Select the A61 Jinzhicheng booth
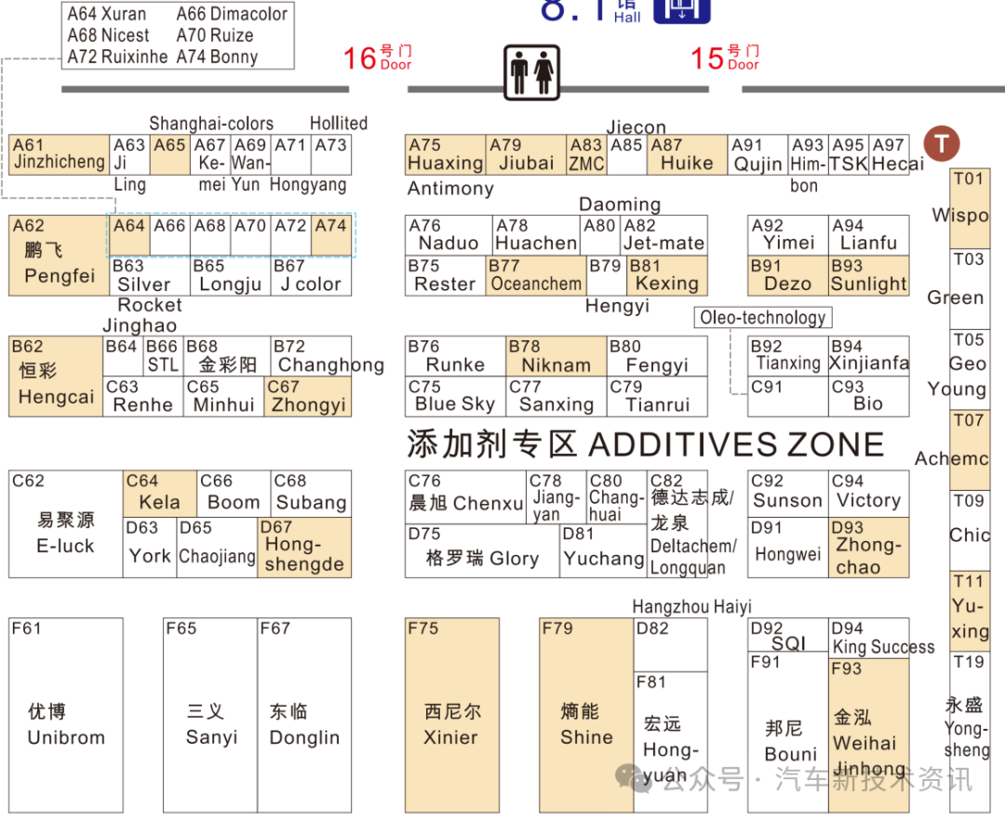The width and height of the screenshot is (1005, 819). pos(59,154)
